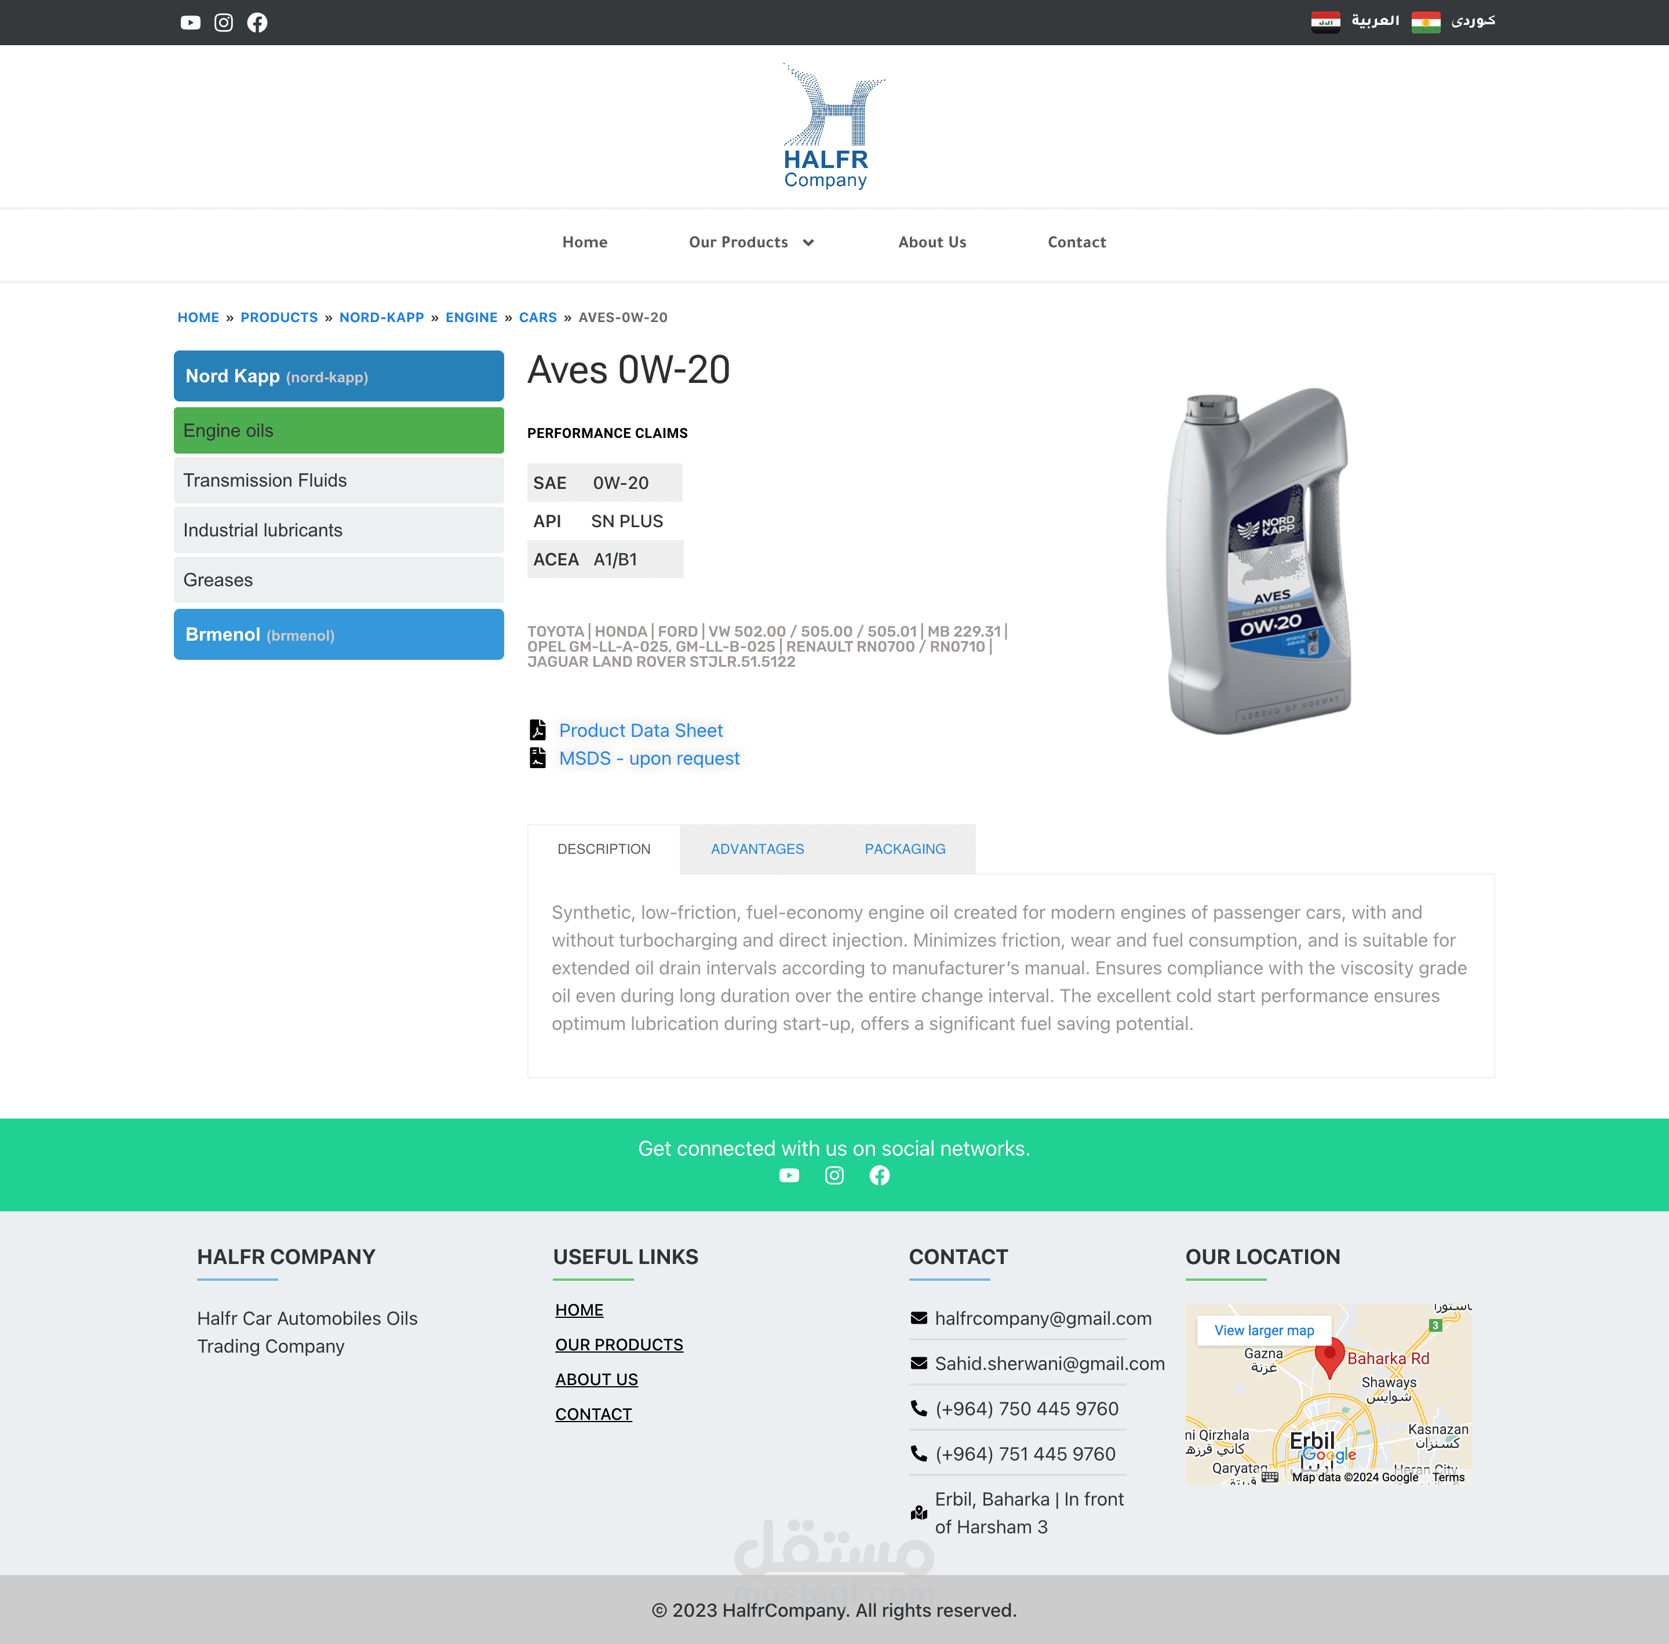
Task: Open Instagram icon in top bar
Action: tap(224, 23)
